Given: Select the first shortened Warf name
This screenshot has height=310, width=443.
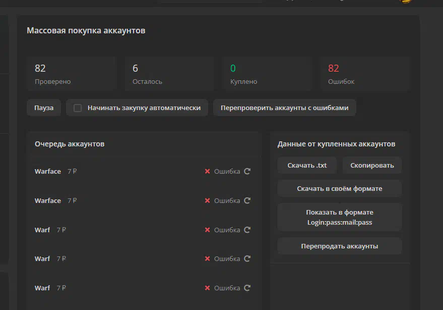Looking at the screenshot, I should [42, 230].
